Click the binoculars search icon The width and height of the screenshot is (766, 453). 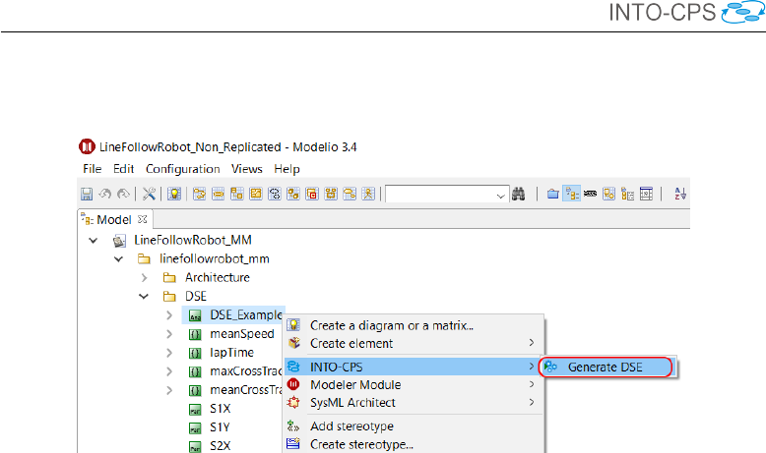tap(518, 195)
